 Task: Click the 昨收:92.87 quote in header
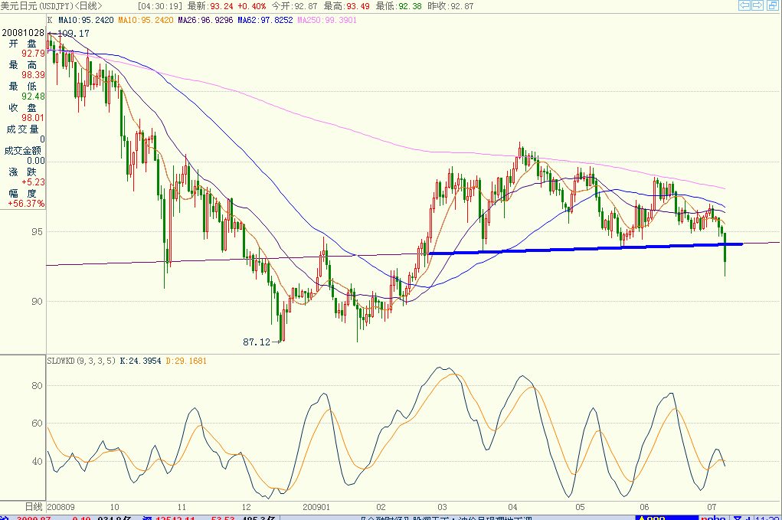[450, 6]
